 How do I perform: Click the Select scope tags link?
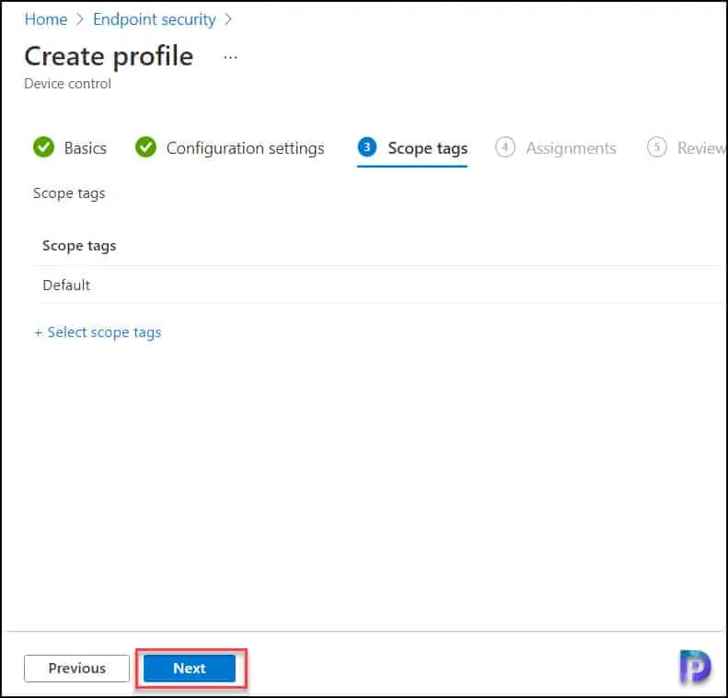click(x=98, y=332)
